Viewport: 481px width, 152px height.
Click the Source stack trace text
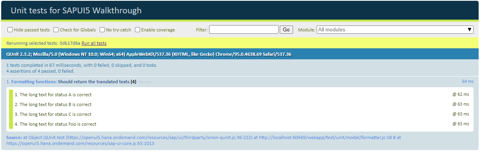pyautogui.click(x=204, y=141)
